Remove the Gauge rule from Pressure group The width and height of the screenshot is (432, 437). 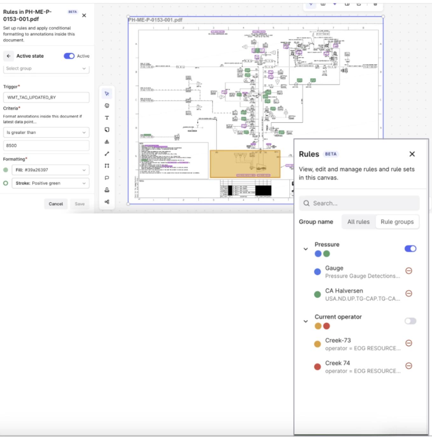[x=409, y=271]
